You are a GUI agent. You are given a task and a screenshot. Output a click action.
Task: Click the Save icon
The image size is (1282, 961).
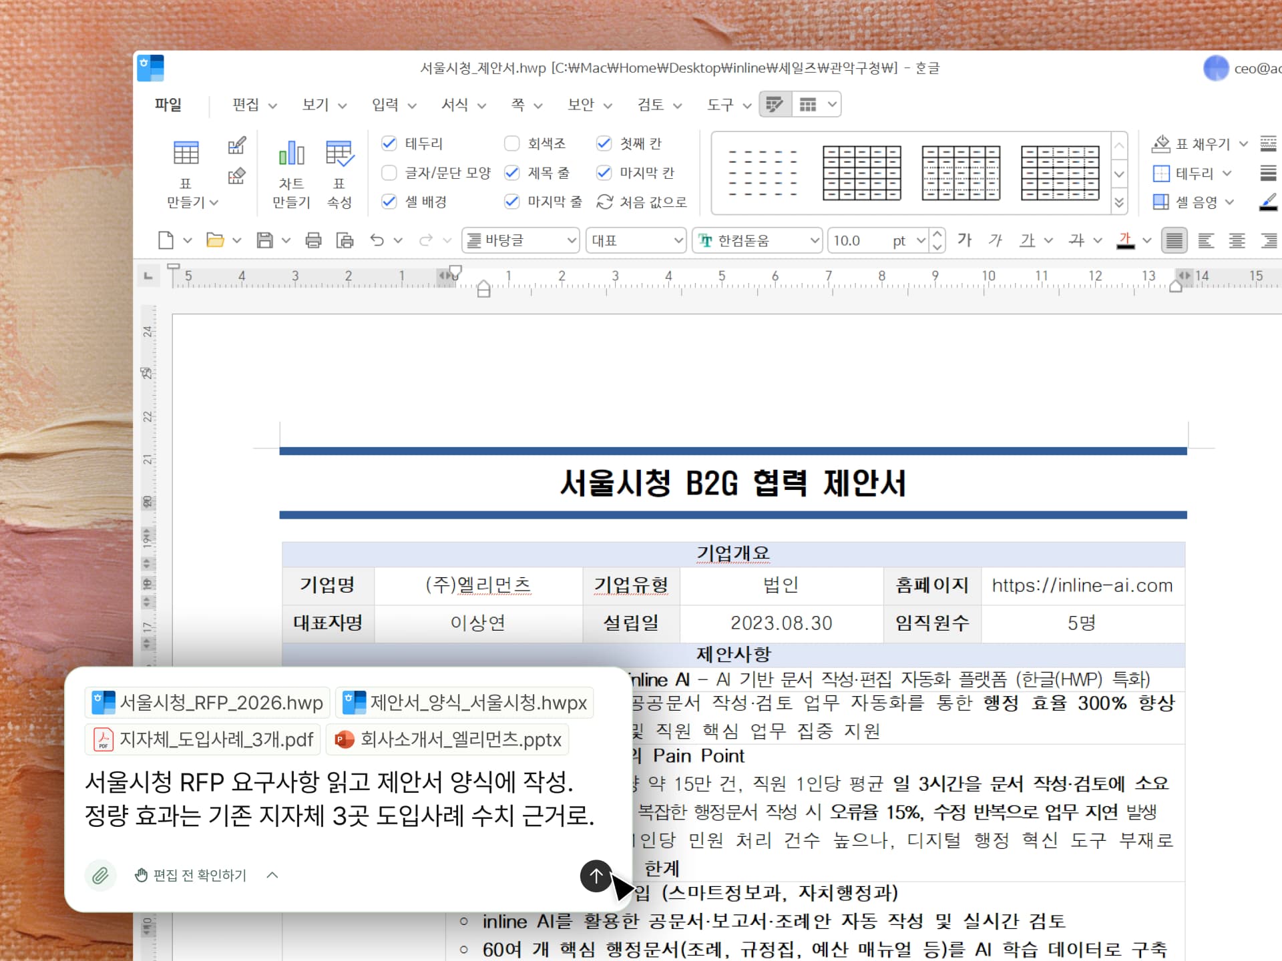coord(264,240)
